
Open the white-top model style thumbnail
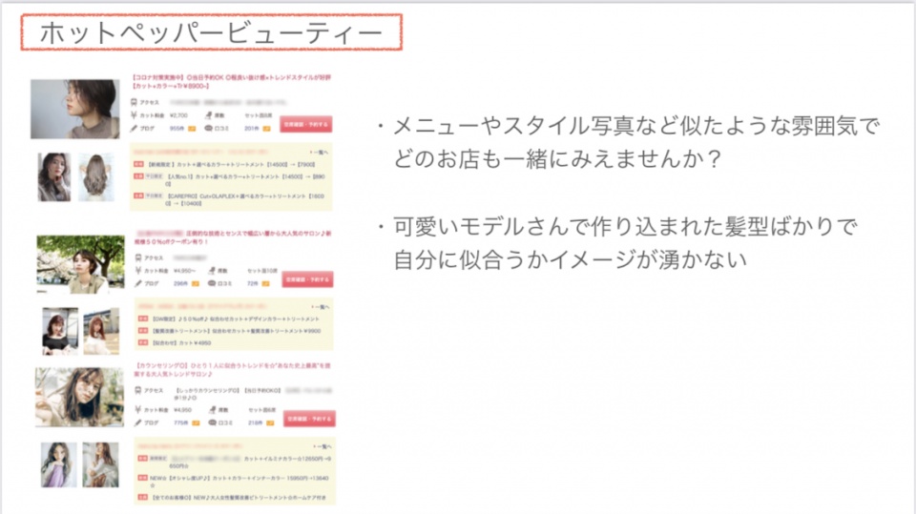pos(101,331)
